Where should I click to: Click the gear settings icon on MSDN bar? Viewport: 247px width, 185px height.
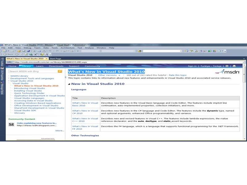(x=227, y=66)
